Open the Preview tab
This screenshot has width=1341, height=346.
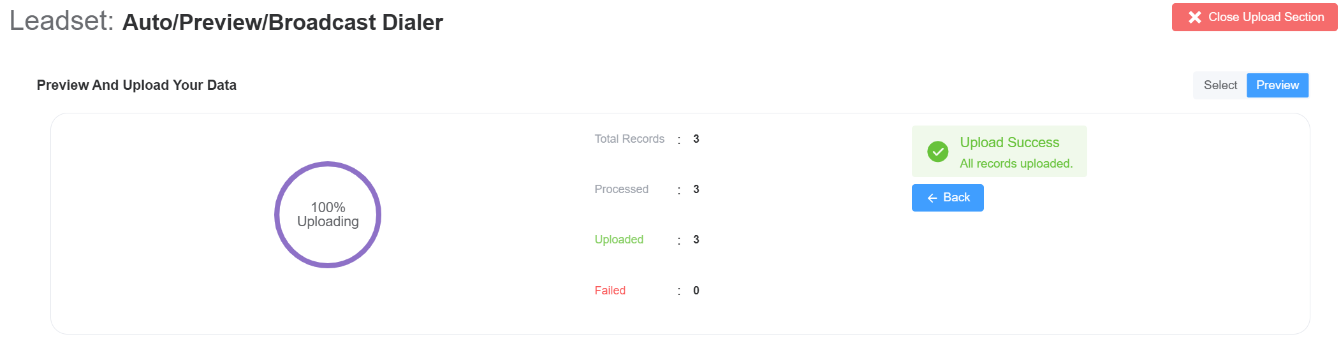(1277, 85)
